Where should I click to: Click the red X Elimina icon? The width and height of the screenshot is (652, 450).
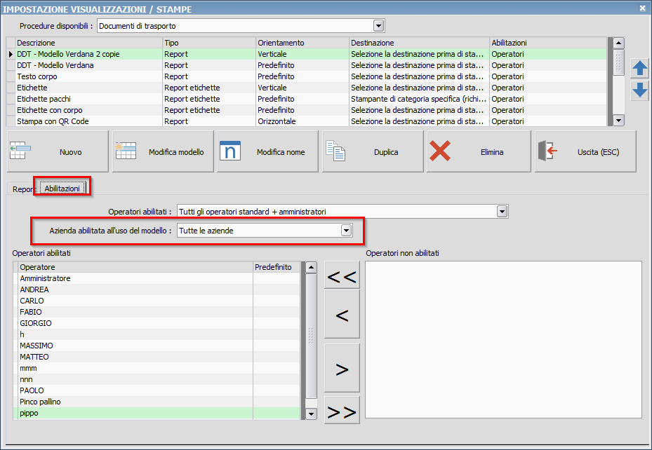tap(440, 151)
